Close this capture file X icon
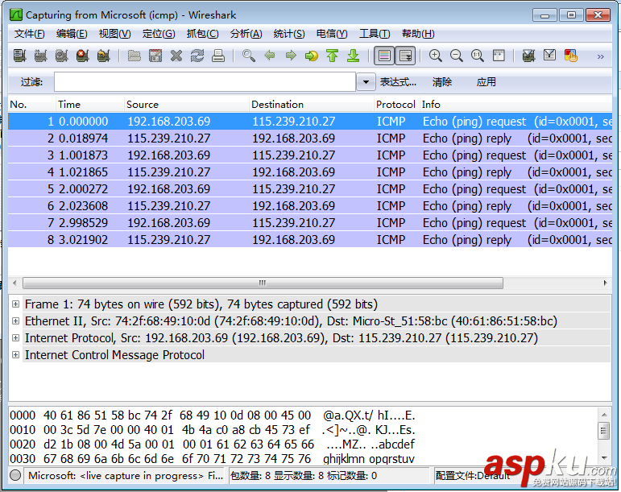Viewport: 621px width, 492px height. (x=176, y=56)
